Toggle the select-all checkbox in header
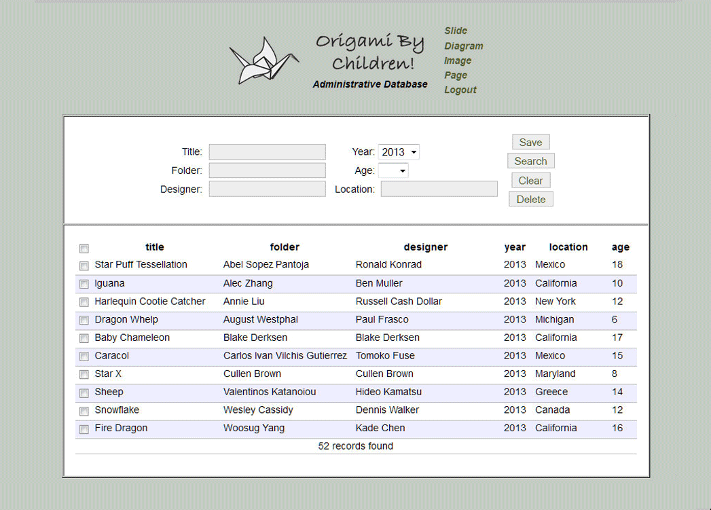Screen dimensions: 711x510 click(84, 249)
